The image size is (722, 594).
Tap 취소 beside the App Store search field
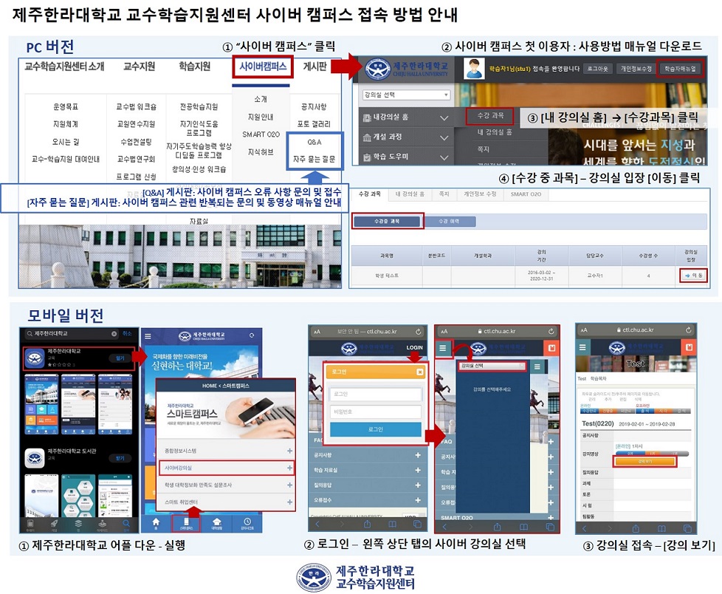pyautogui.click(x=127, y=334)
